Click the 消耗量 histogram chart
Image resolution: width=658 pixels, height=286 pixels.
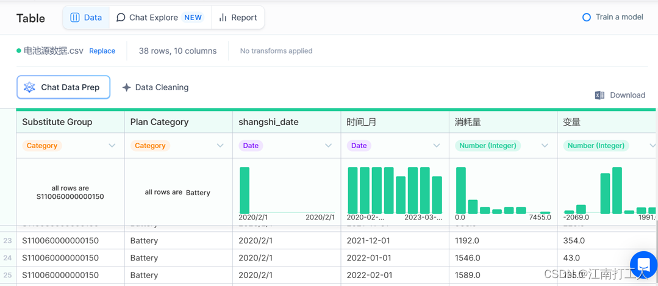click(x=503, y=190)
